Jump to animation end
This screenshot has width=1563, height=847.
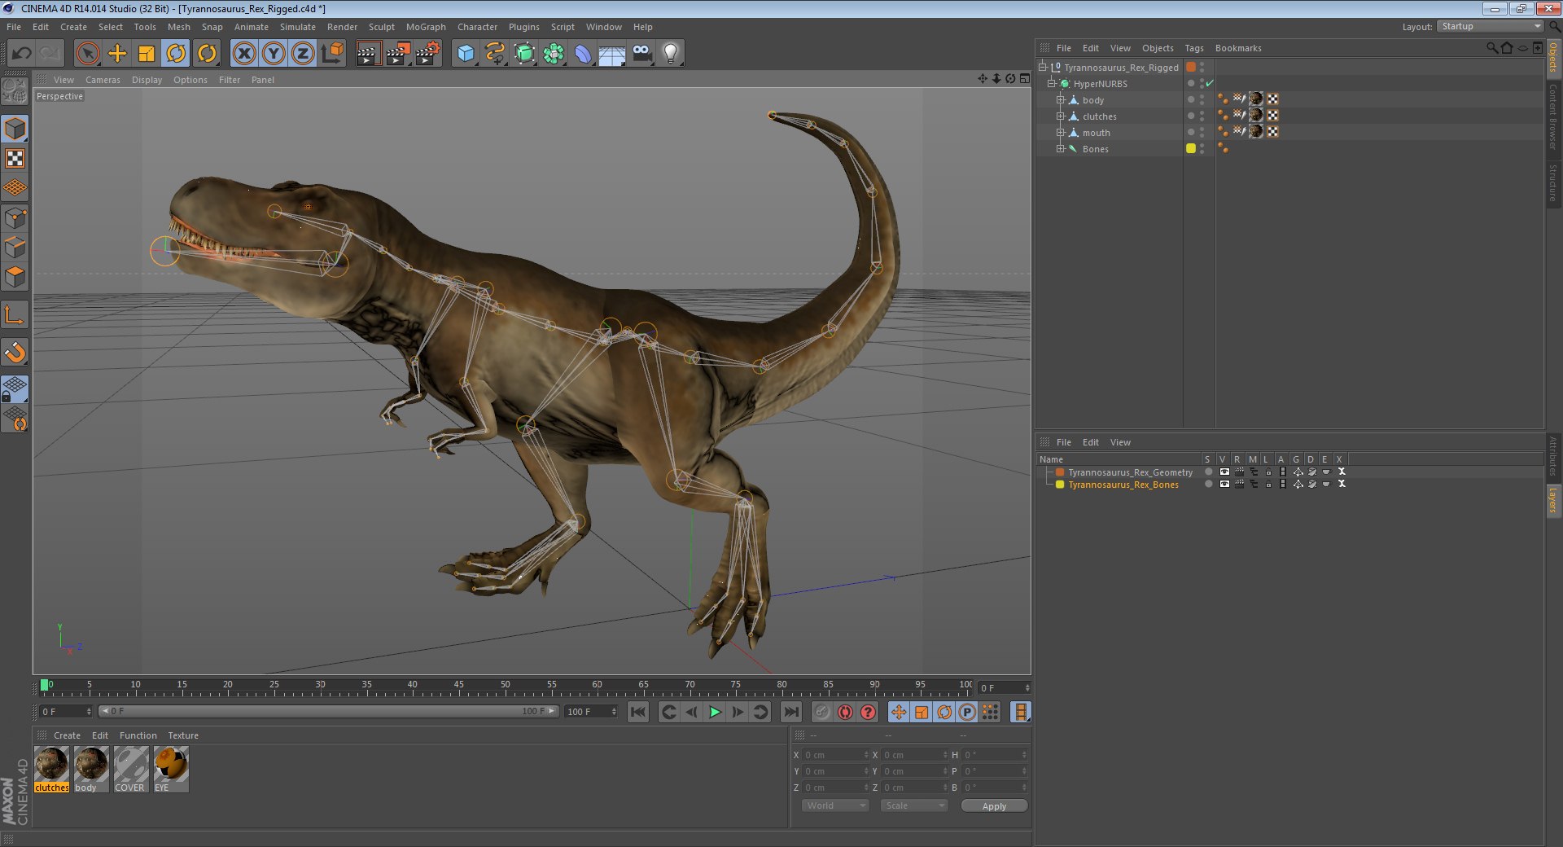(x=790, y=713)
